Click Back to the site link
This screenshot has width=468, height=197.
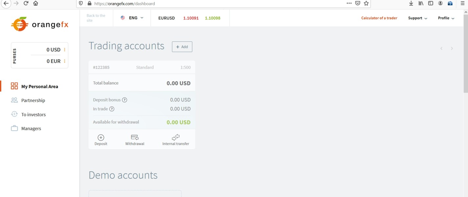(x=96, y=18)
